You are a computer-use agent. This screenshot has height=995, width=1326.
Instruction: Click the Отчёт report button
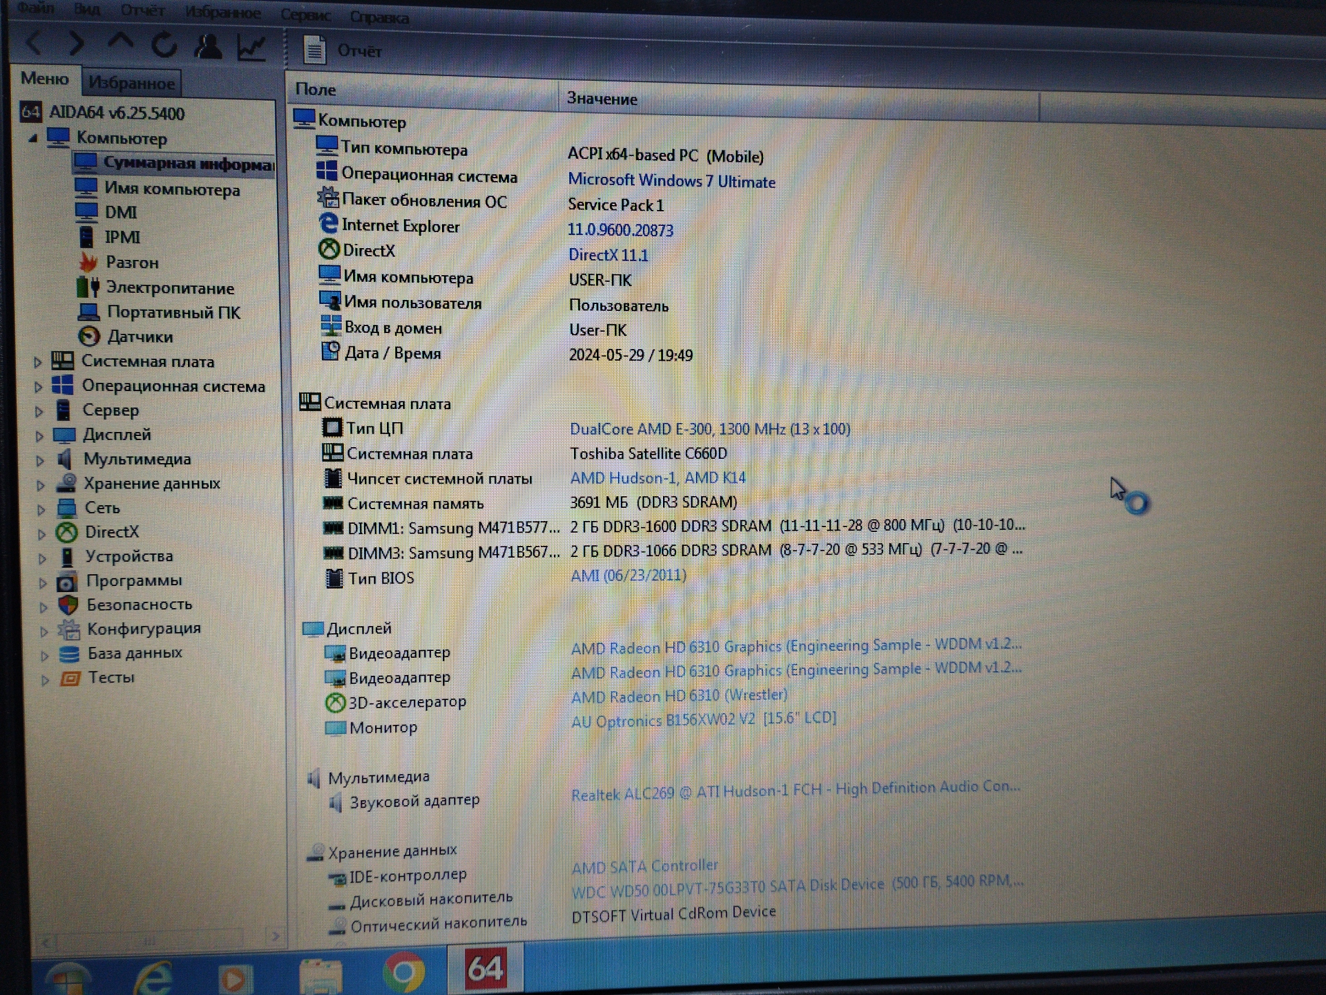[343, 50]
